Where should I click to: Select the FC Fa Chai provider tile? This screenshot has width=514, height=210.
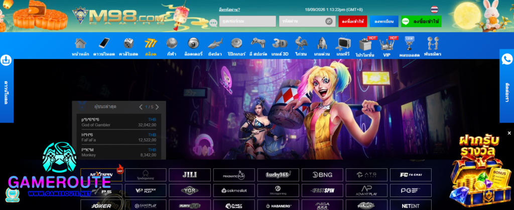411,175
